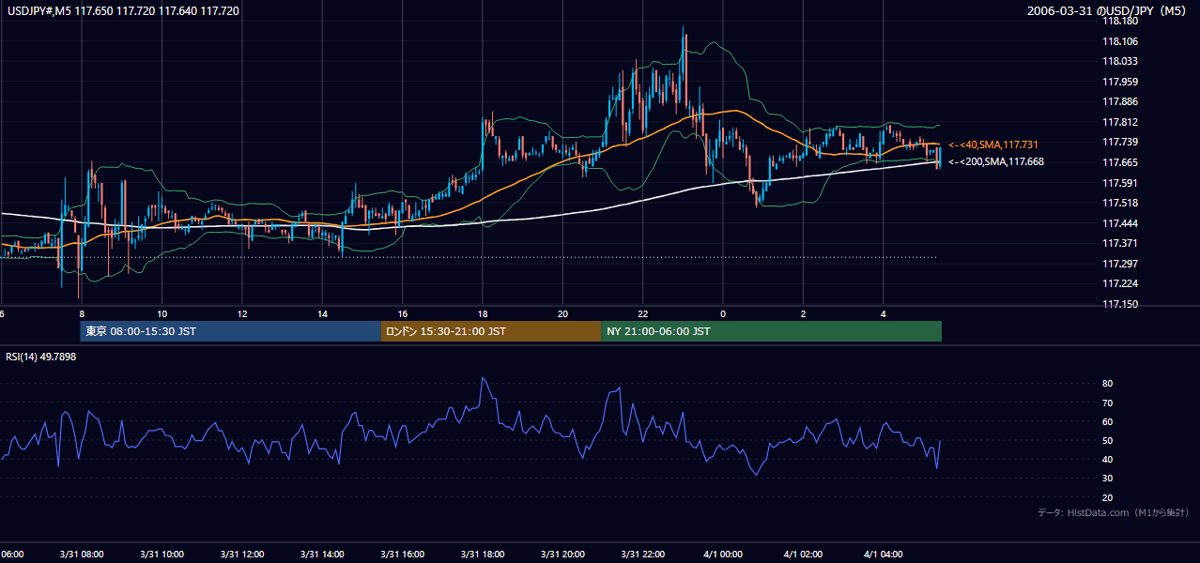Click RSI scale value 80
Viewport: 1200px width, 563px height.
point(1108,384)
